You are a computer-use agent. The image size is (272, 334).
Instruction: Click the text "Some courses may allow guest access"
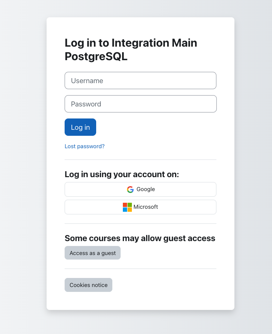[140, 238]
